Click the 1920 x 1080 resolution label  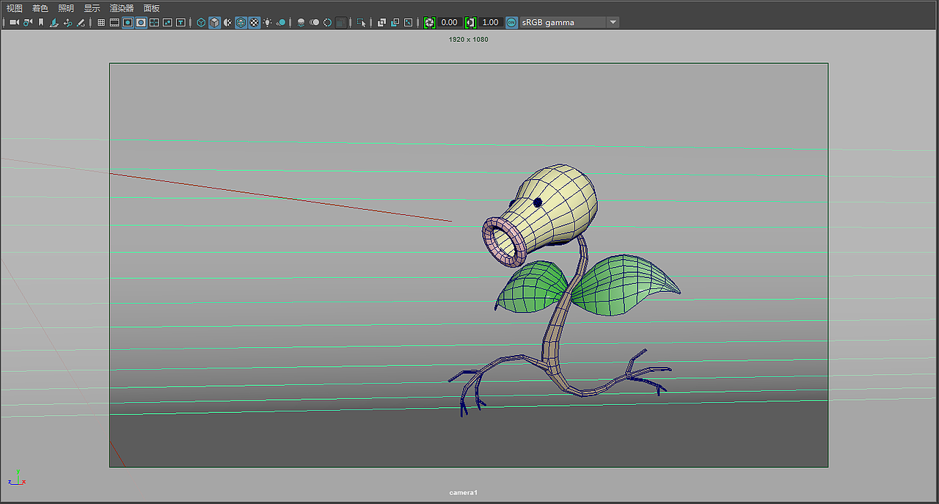[468, 40]
